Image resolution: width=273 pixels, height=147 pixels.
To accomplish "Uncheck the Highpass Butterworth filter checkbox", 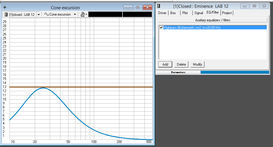I will 161,28.
